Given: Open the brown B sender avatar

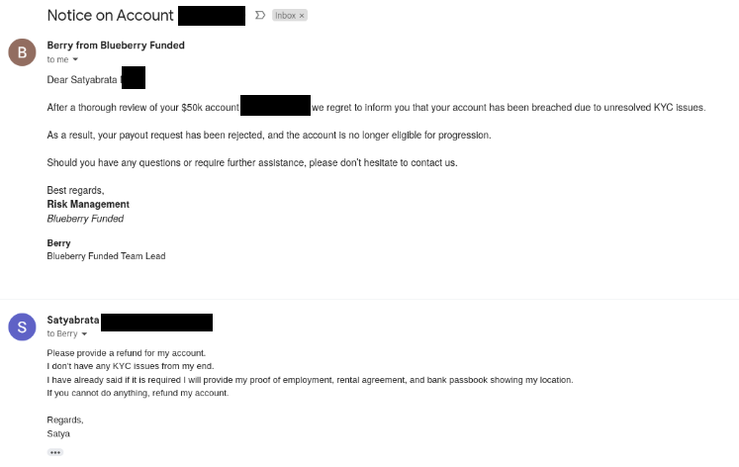Looking at the screenshot, I should coord(22,52).
